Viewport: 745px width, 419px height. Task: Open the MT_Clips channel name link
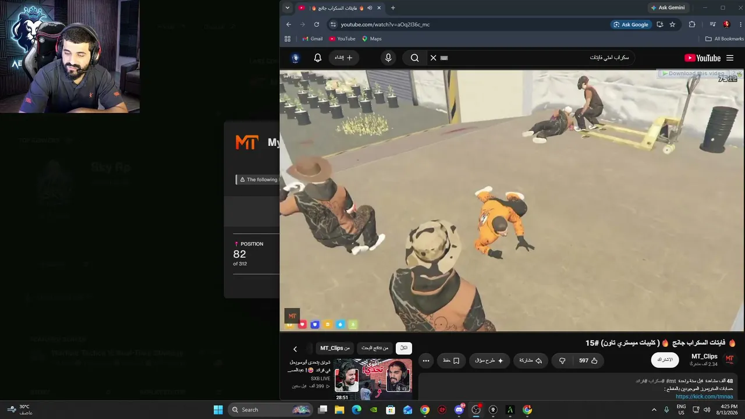click(704, 356)
